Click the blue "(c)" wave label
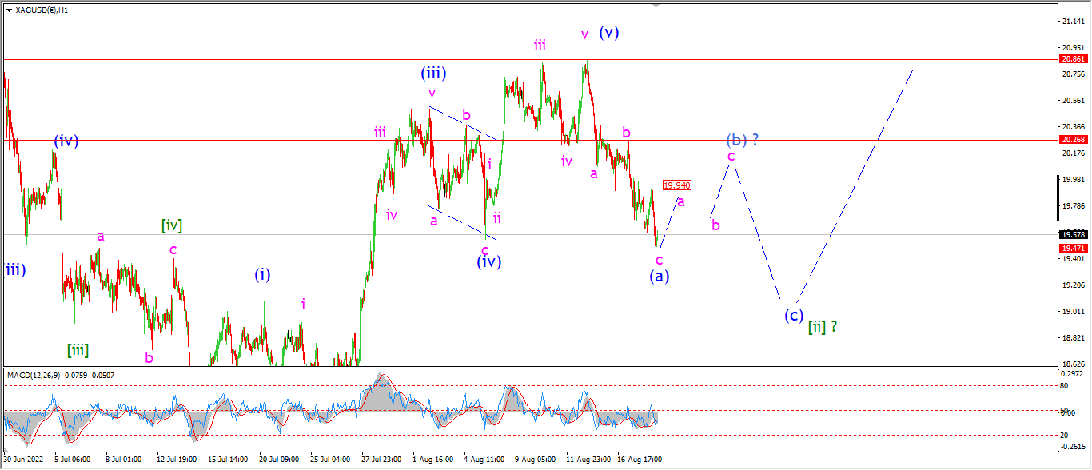 (x=793, y=314)
